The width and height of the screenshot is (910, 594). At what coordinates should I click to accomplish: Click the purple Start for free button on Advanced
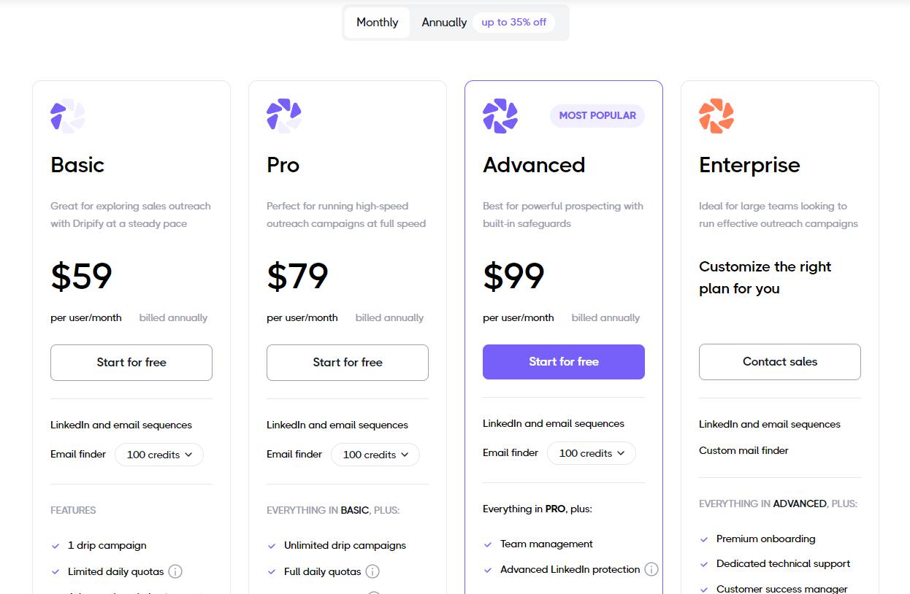click(563, 361)
